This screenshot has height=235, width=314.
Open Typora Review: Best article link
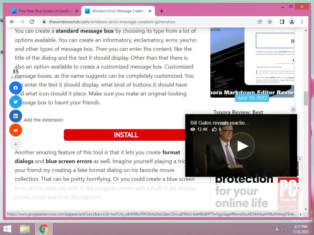point(238,112)
